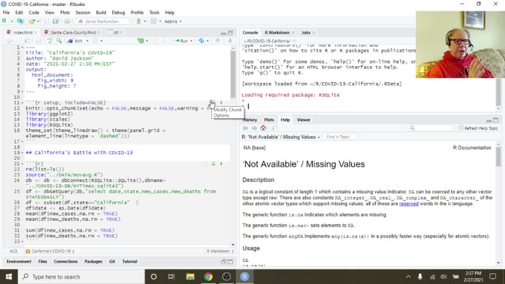Image resolution: width=505 pixels, height=284 pixels.
Task: Click the Open file folder icon
Action: coord(31,21)
